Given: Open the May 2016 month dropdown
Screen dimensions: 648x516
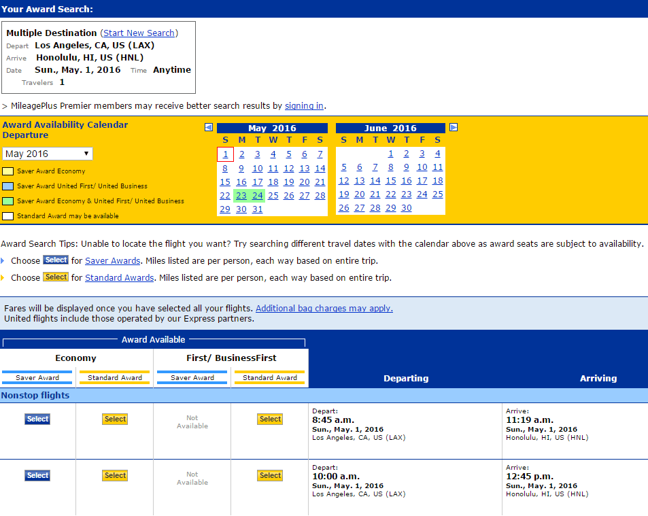Looking at the screenshot, I should [x=48, y=154].
